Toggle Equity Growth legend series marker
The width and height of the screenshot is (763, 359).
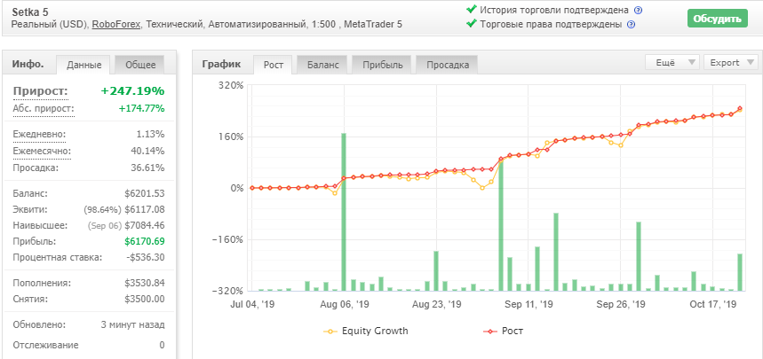coord(331,332)
